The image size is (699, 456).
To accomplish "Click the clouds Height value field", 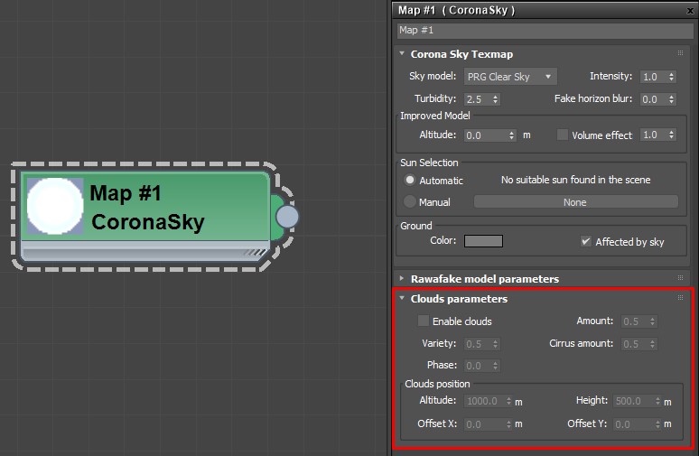I will [x=633, y=401].
